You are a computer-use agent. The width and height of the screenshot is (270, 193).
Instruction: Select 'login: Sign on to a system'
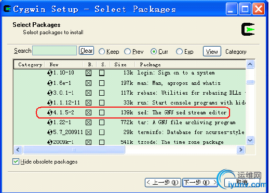(x=176, y=73)
